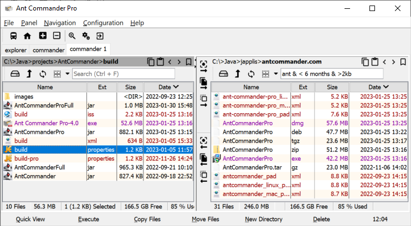The image size is (411, 226).
Task: Copy the right panel path icon
Action: (x=365, y=62)
